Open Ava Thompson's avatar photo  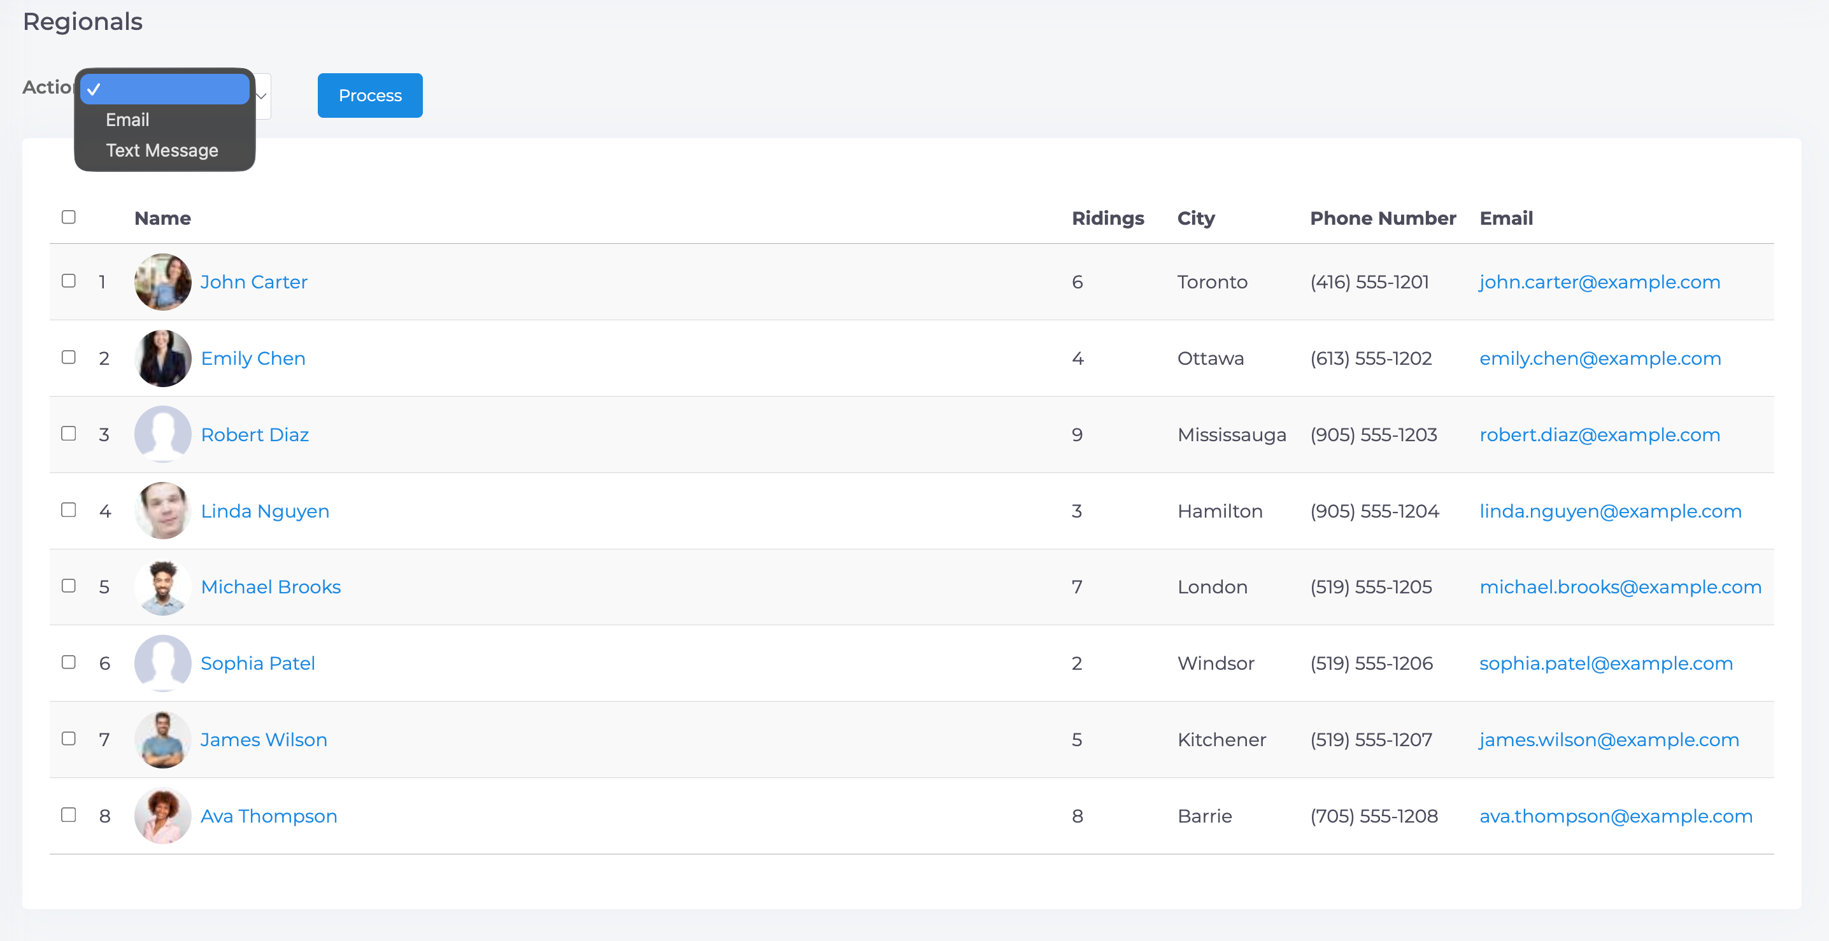point(162,816)
